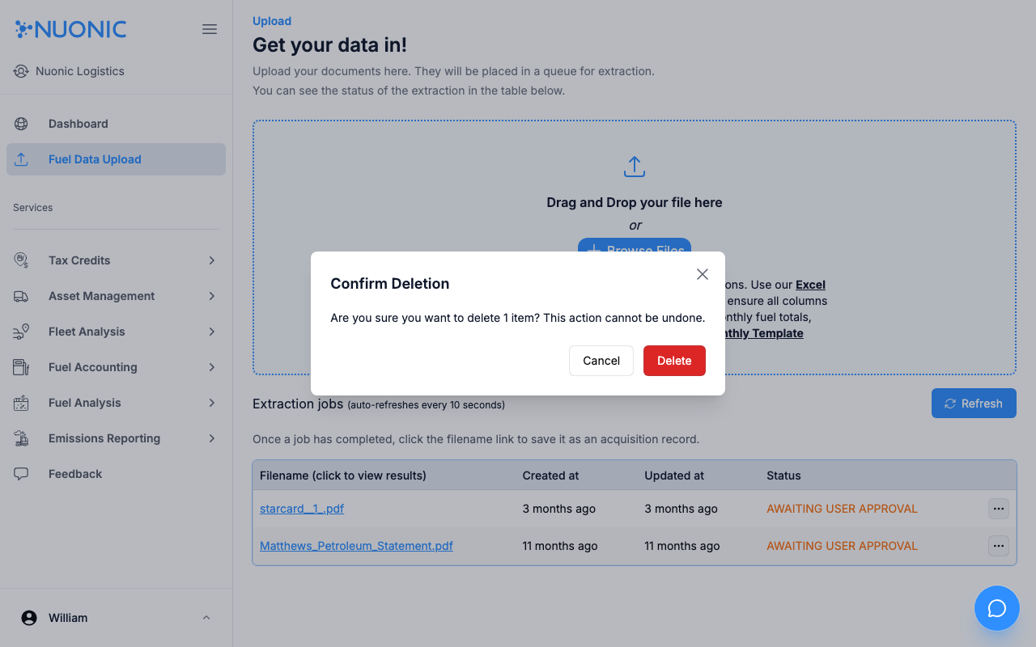Image resolution: width=1036 pixels, height=647 pixels.
Task: Click the Fuel Accounting pump icon
Action: tap(21, 367)
